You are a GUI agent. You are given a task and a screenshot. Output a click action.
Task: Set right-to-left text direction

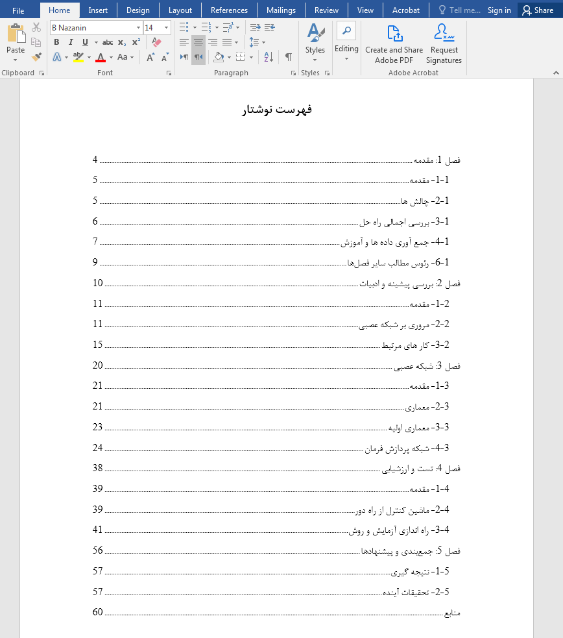pos(198,57)
